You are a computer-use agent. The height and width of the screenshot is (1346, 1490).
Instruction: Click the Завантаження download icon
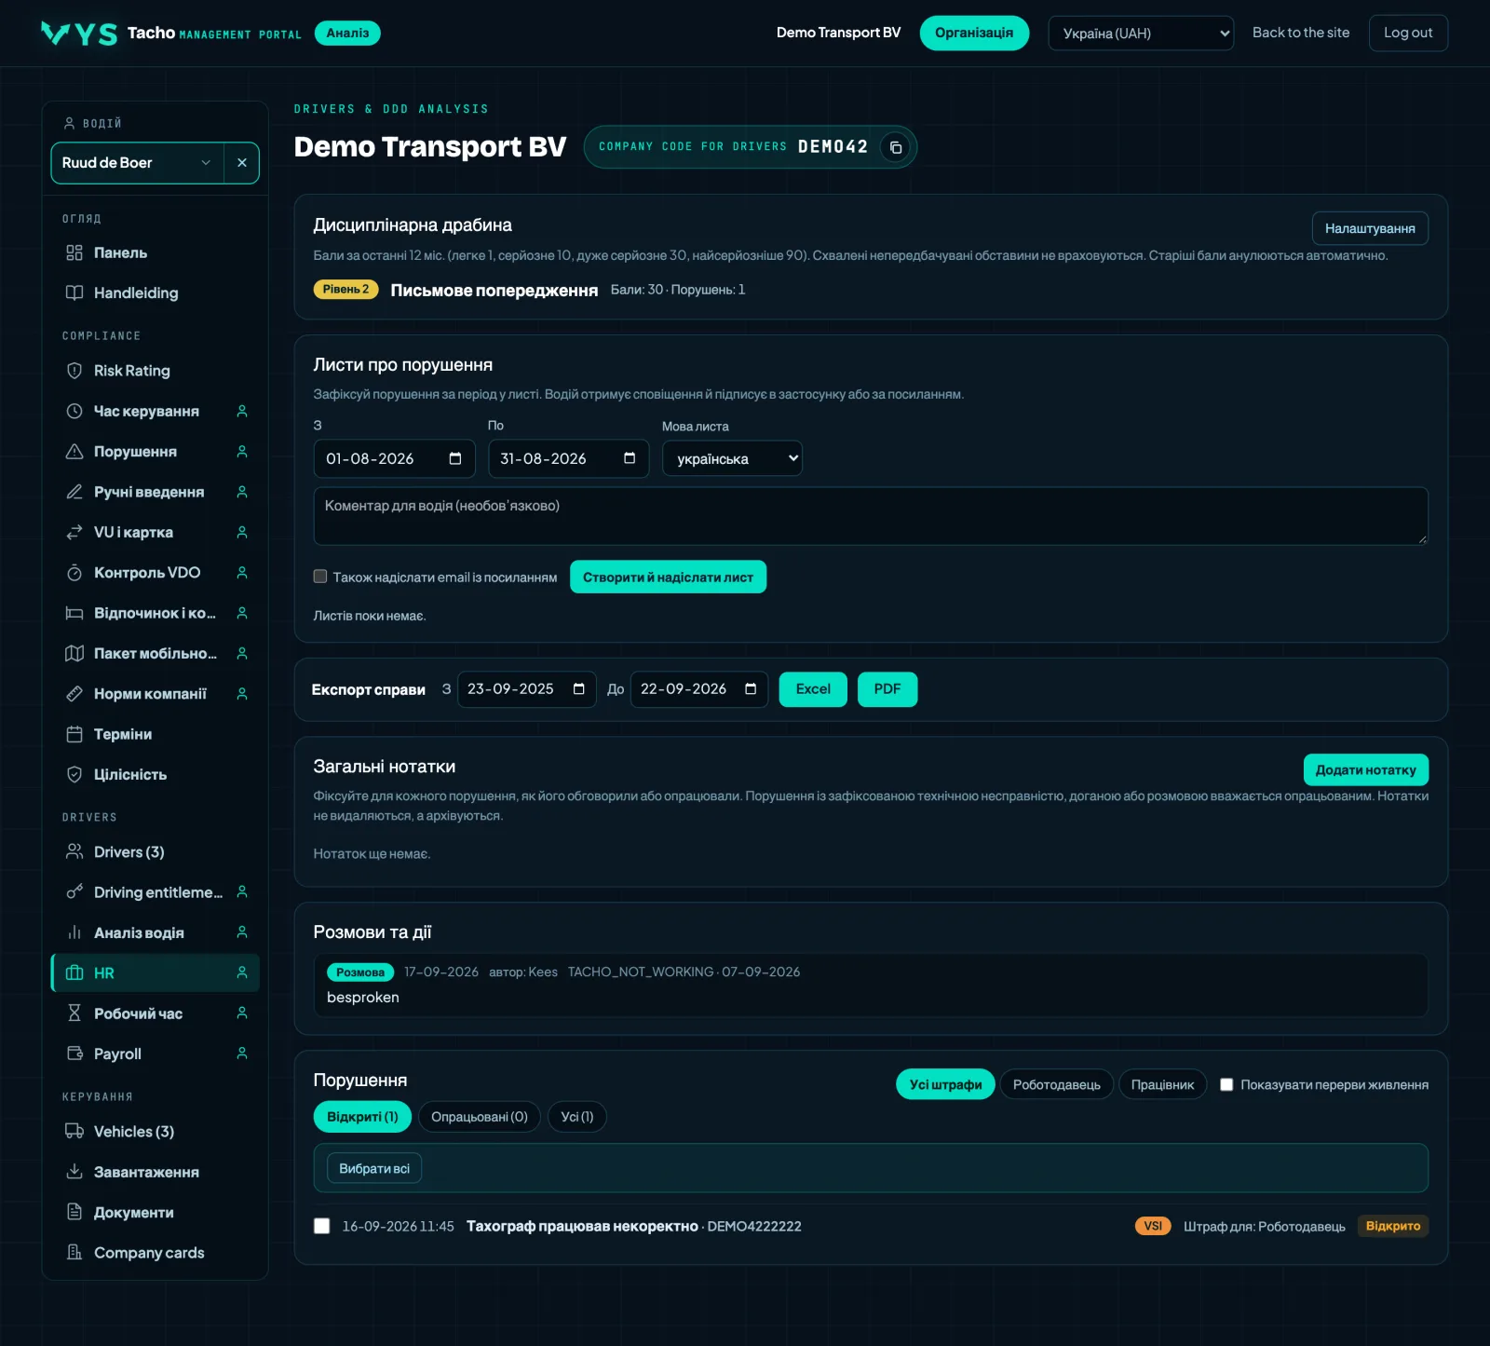[74, 1172]
